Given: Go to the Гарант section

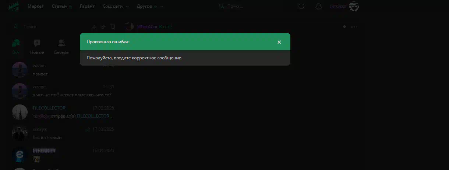Looking at the screenshot, I should (x=87, y=6).
